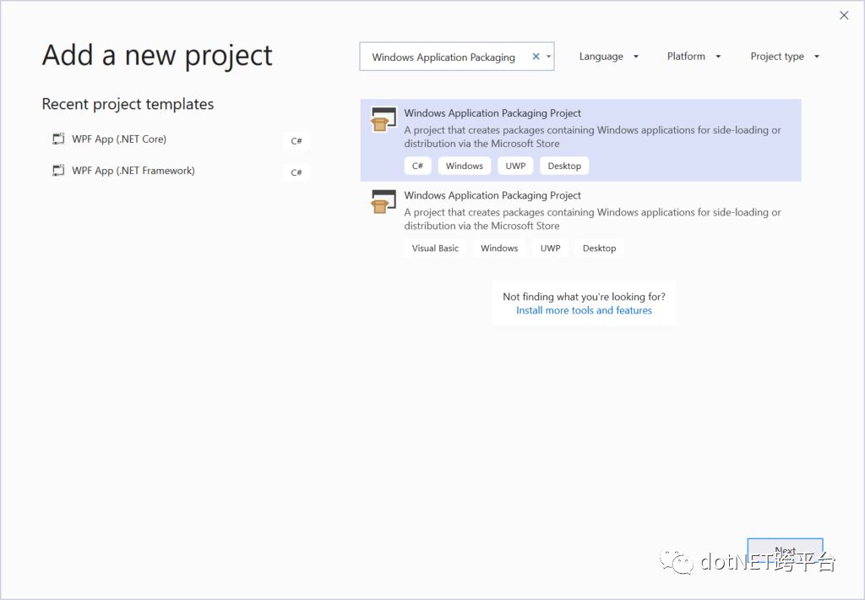The width and height of the screenshot is (865, 600).
Task: Click the 'Add a new project' title
Action: 157,55
